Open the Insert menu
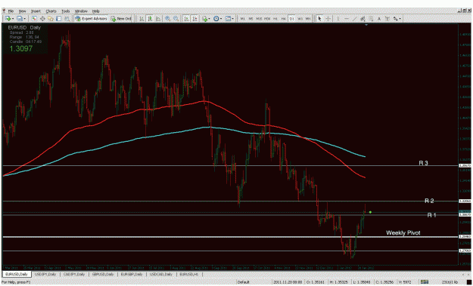473x286 pixels. click(36, 11)
